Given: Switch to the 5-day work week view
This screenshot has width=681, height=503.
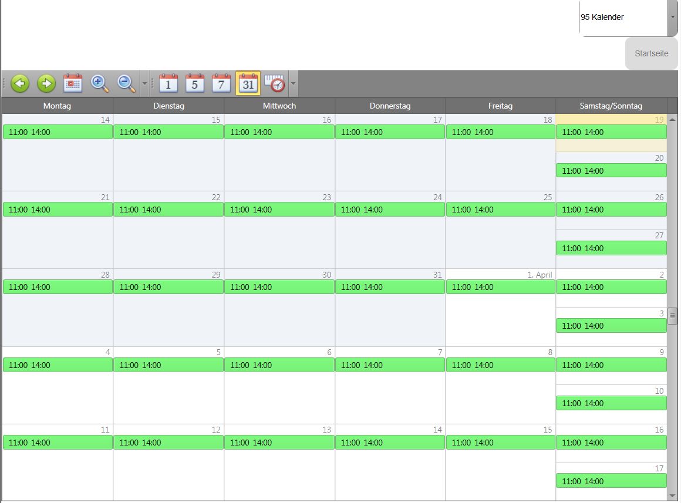Looking at the screenshot, I should coord(194,84).
